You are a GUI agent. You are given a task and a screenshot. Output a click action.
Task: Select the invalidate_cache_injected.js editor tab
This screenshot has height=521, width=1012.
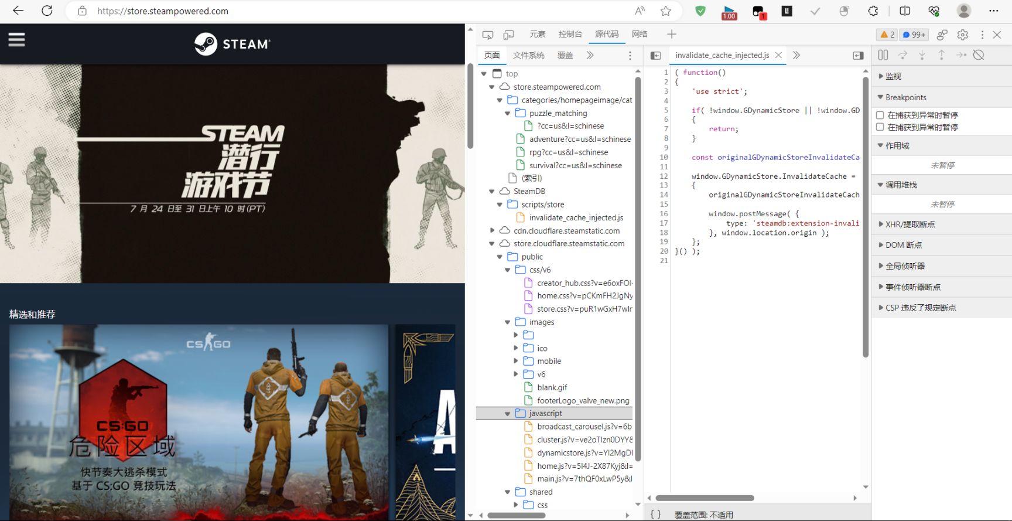722,55
